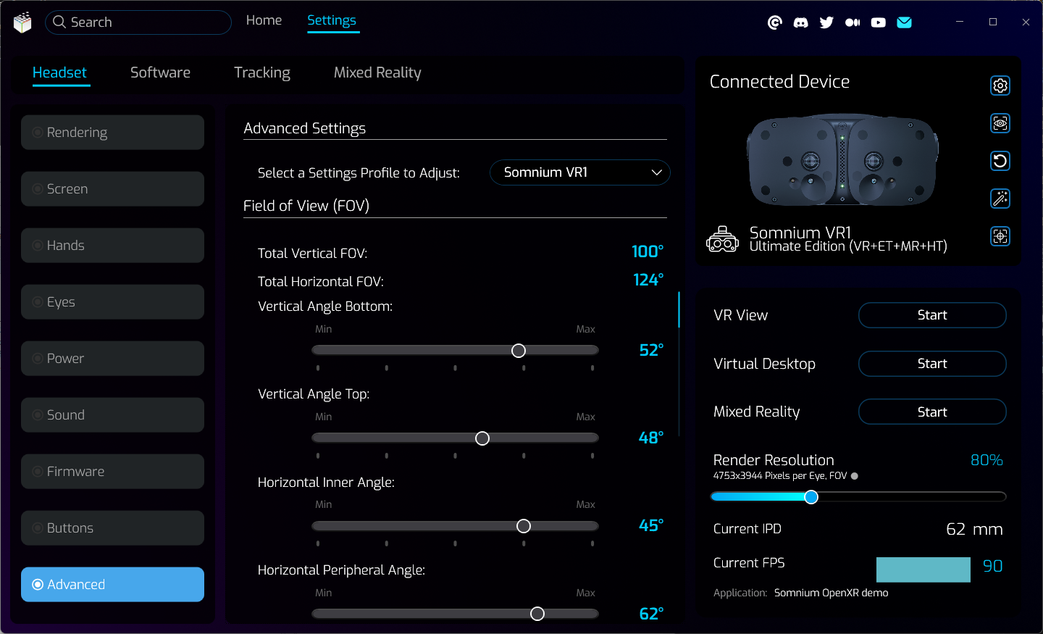This screenshot has height=634, width=1043.
Task: Choose the Eyes settings category
Action: pyautogui.click(x=112, y=302)
